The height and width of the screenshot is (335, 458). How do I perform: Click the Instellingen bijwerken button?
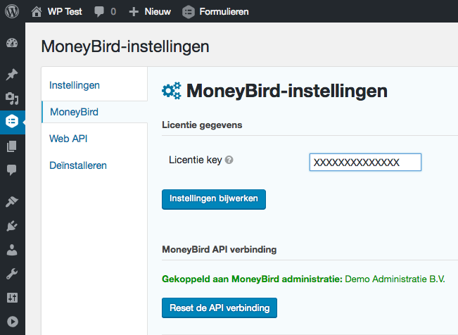click(x=214, y=199)
